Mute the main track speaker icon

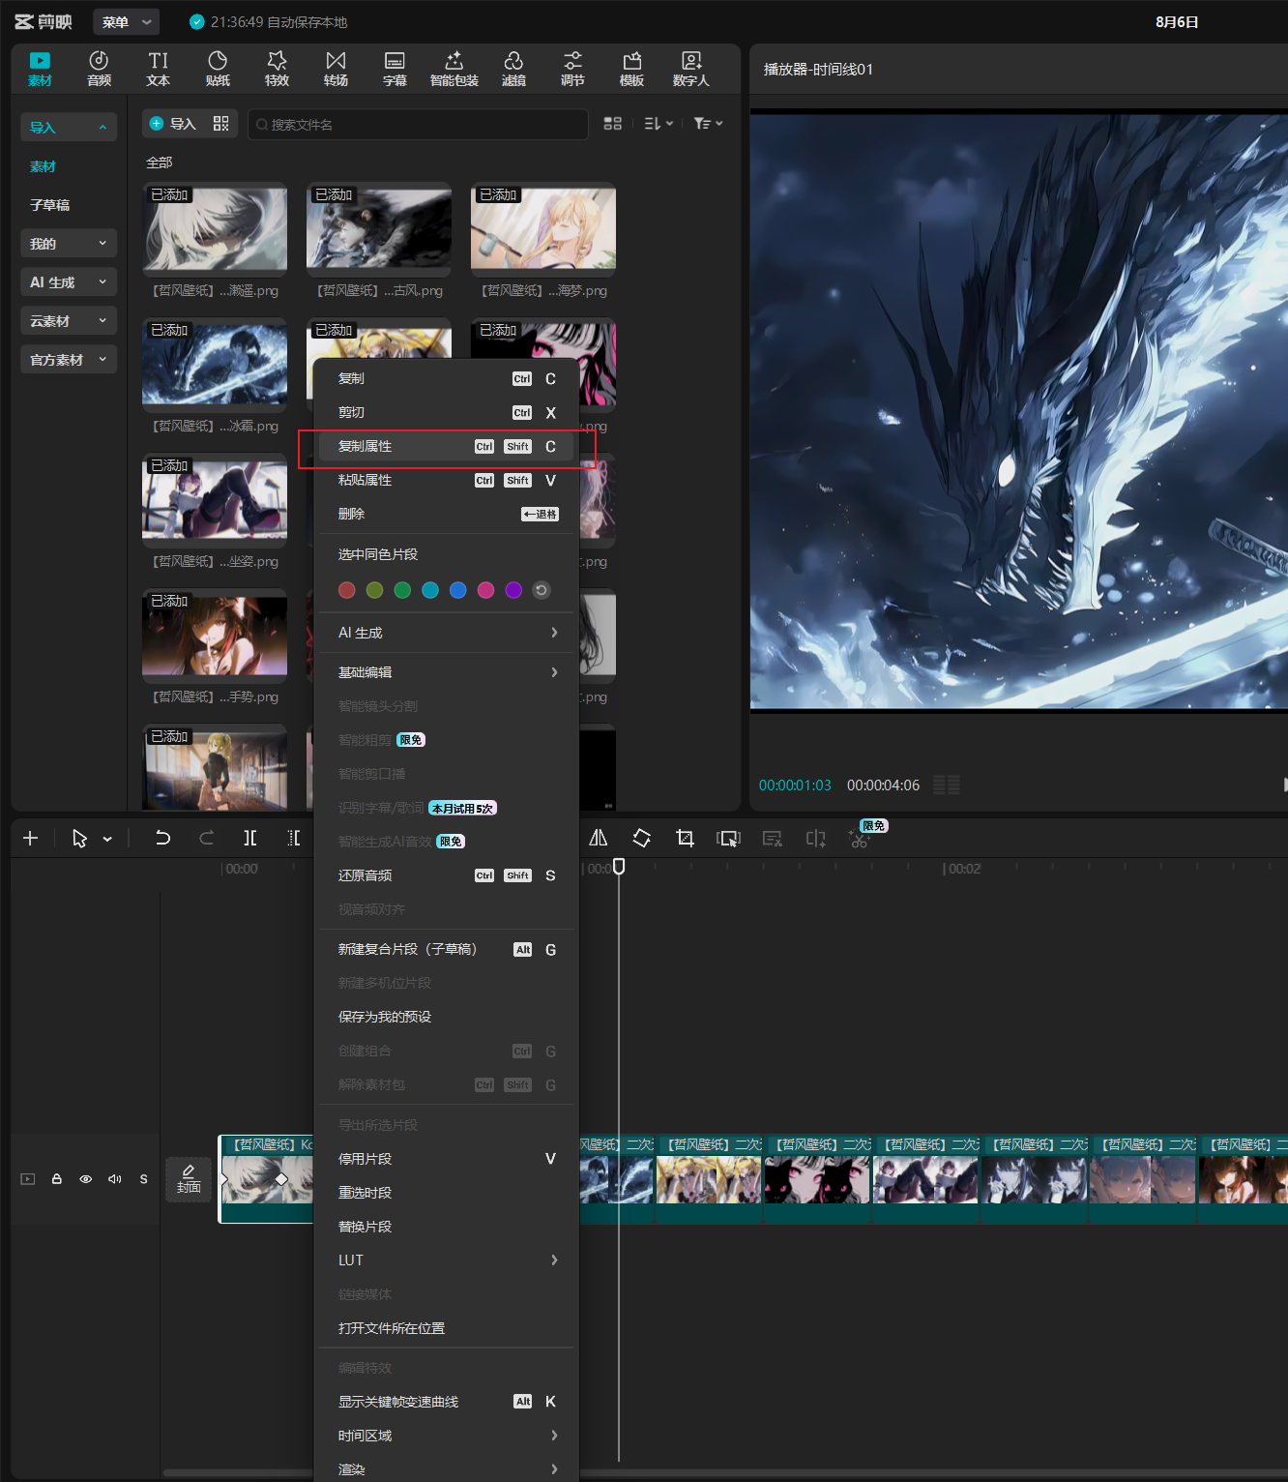point(115,1179)
